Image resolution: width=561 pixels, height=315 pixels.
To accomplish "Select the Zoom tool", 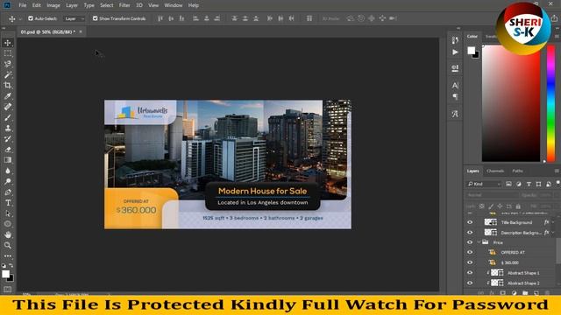I will (8, 245).
